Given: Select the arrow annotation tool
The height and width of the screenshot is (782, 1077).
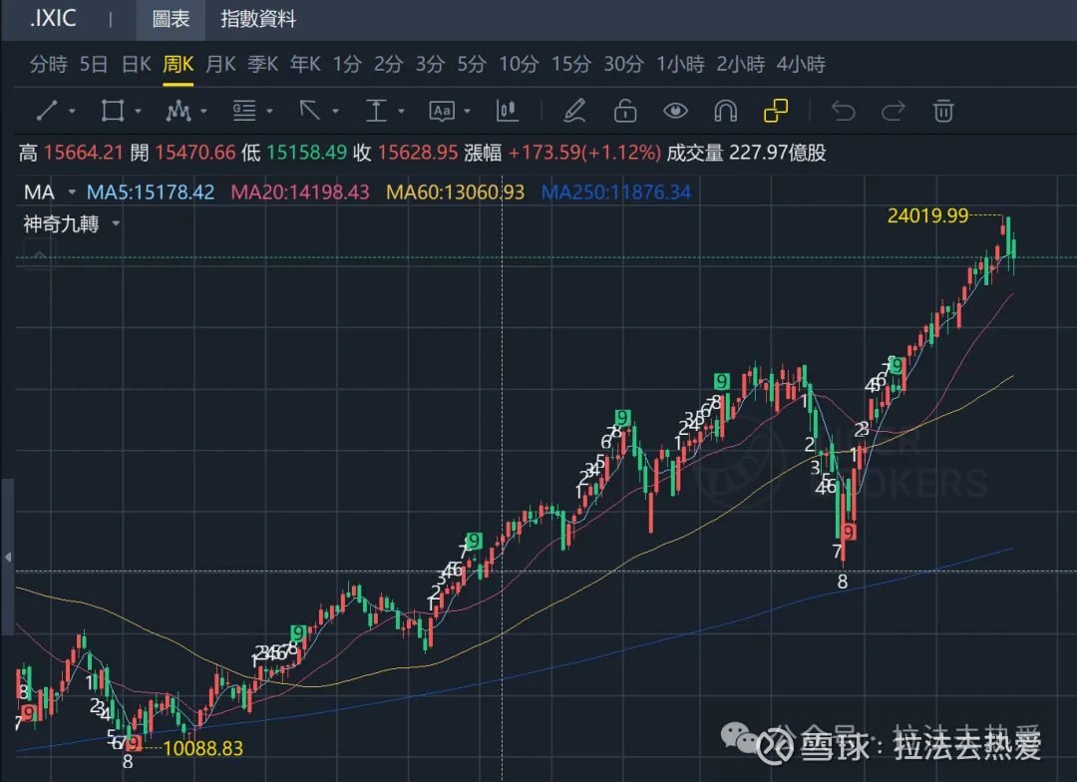Looking at the screenshot, I should [311, 111].
